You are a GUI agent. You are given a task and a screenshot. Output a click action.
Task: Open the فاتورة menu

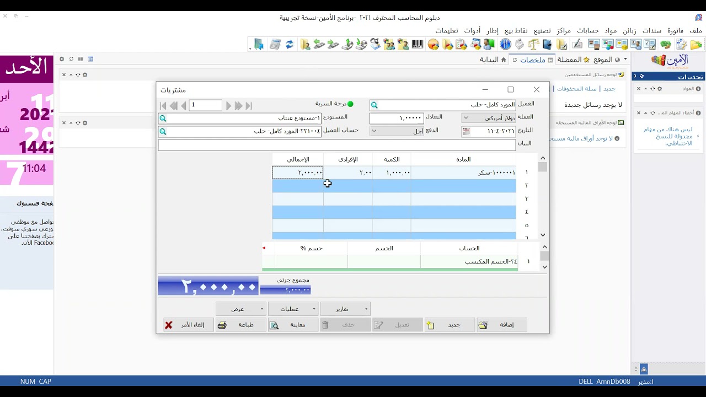(675, 31)
